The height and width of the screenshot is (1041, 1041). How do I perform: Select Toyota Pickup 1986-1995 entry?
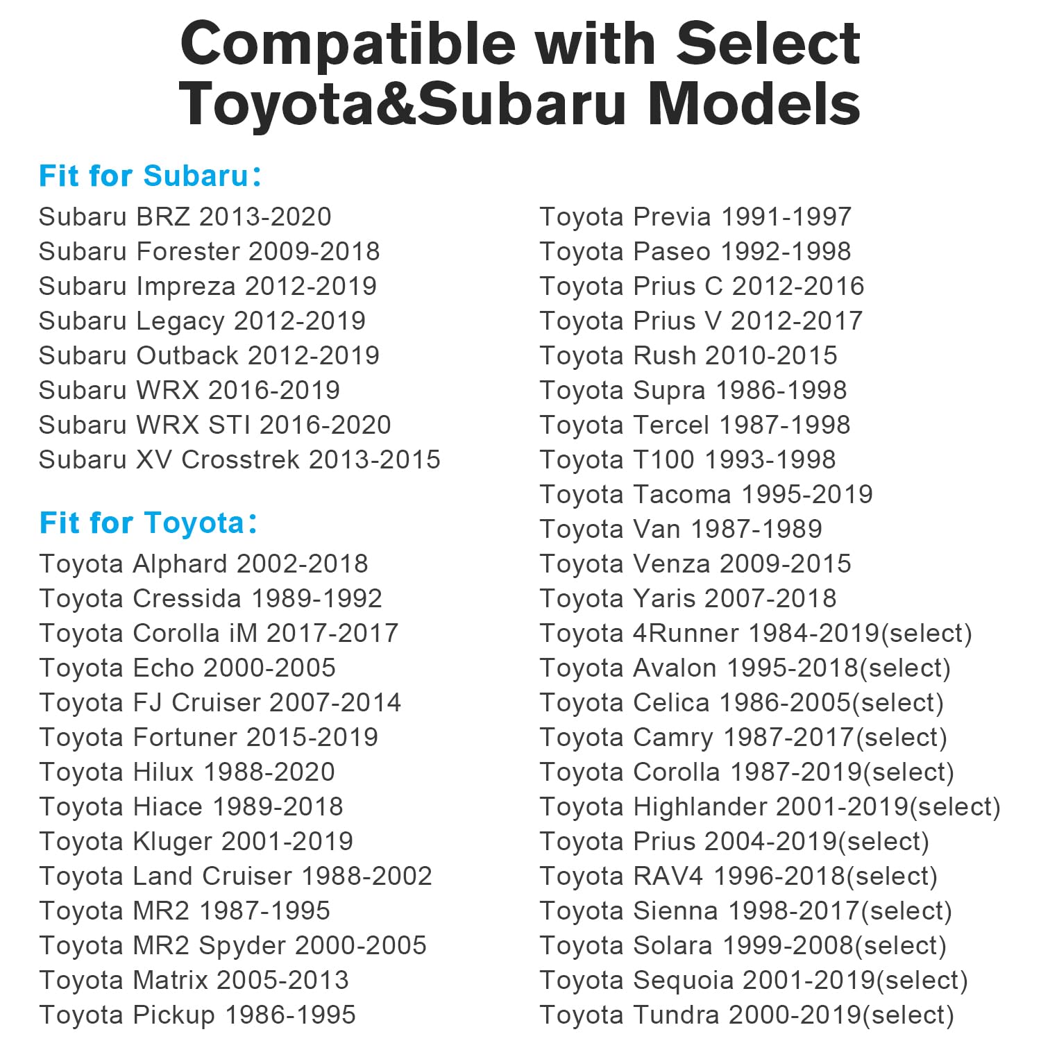[x=198, y=1015]
